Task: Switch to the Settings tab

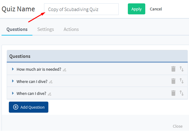Action: pos(46,29)
